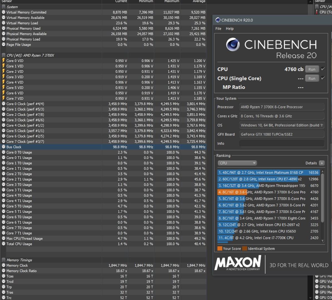Open the File menu in Cinebench
The height and width of the screenshot is (300, 332).
coord(218,29)
